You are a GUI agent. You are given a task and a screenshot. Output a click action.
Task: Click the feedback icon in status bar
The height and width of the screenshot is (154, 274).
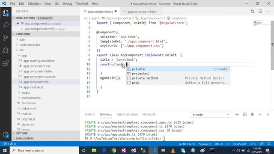coord(262,144)
